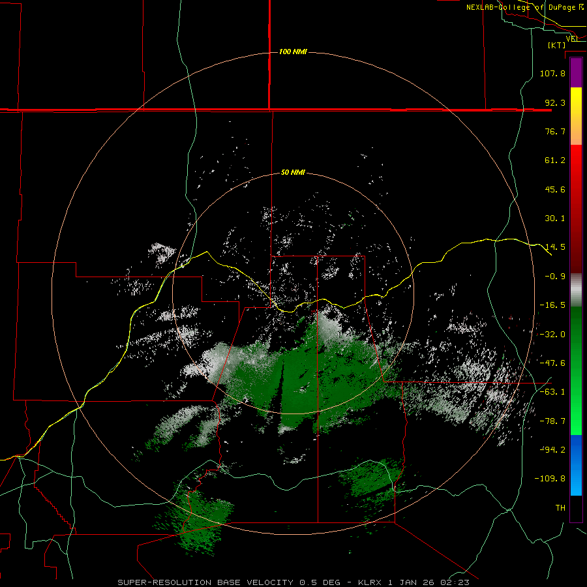This screenshot has width=587, height=587.
Task: Click the red segment of velocity color bar
Action: click(576, 209)
